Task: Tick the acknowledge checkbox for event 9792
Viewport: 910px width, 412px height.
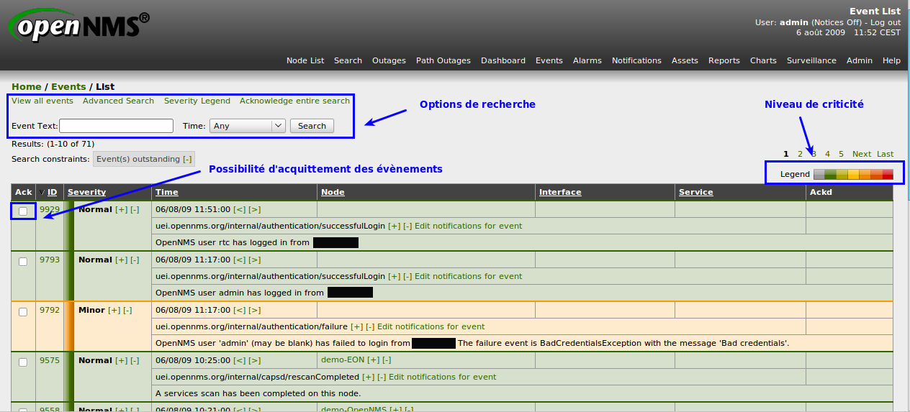Action: 23,312
